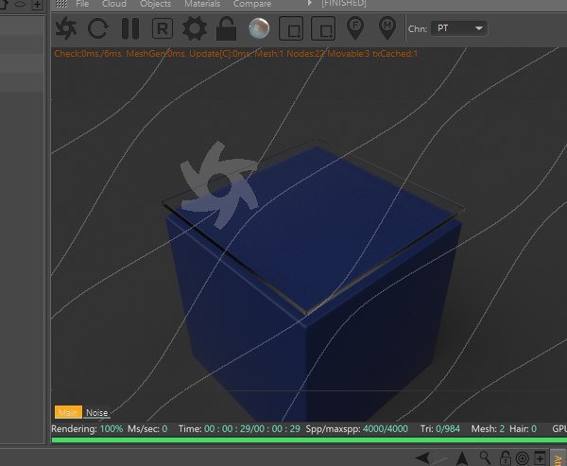The height and width of the screenshot is (466, 567).
Task: Click the plus icon in top-left panel header
Action: pyautogui.click(x=37, y=5)
